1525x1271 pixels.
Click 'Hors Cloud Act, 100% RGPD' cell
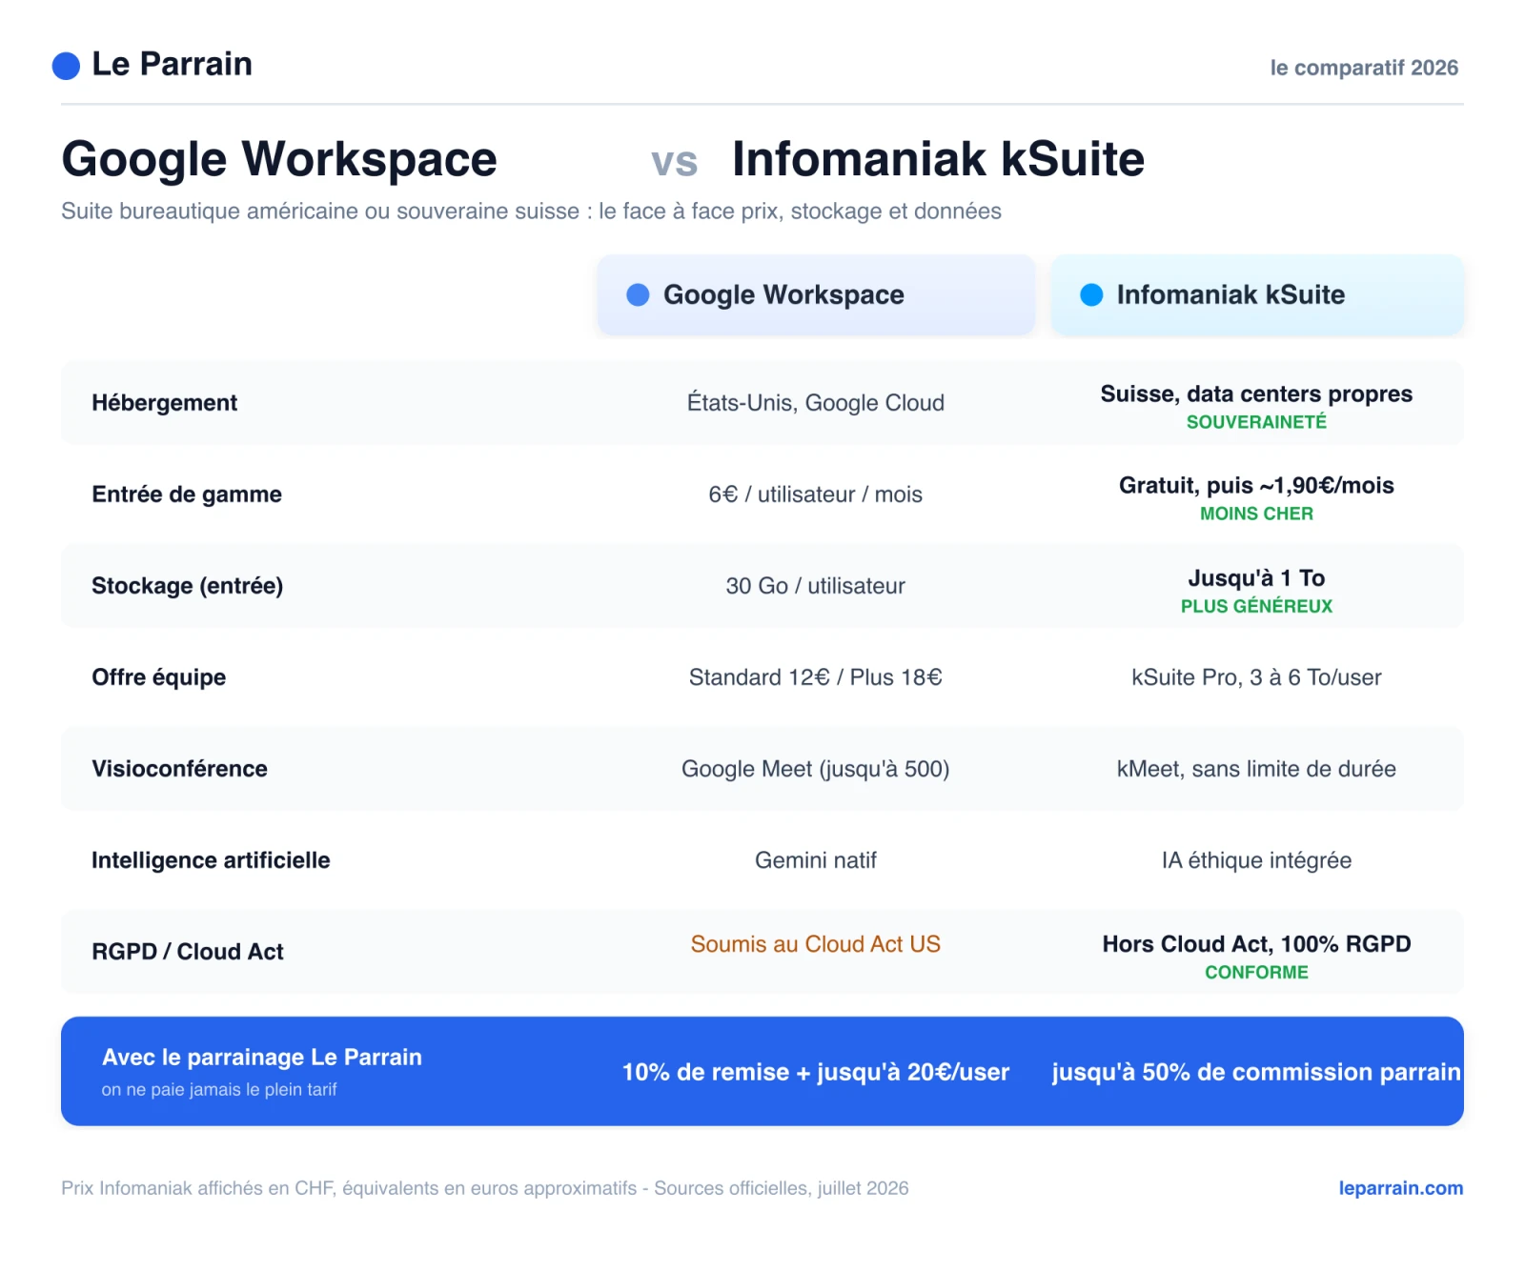click(x=1256, y=944)
